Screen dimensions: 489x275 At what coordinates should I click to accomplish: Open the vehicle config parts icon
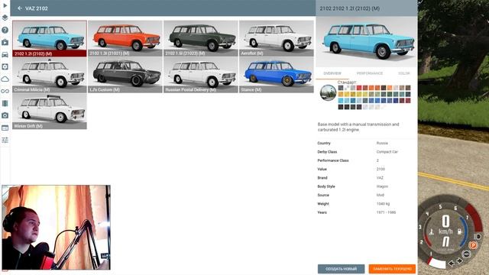click(x=5, y=66)
